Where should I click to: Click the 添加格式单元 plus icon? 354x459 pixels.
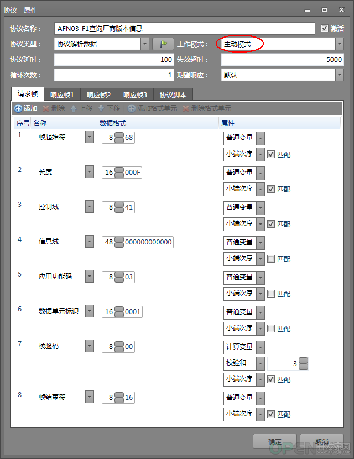point(132,108)
